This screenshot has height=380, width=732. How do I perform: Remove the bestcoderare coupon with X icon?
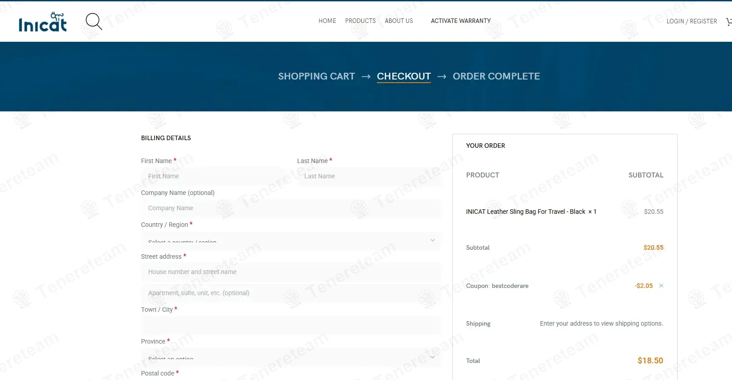tap(661, 286)
